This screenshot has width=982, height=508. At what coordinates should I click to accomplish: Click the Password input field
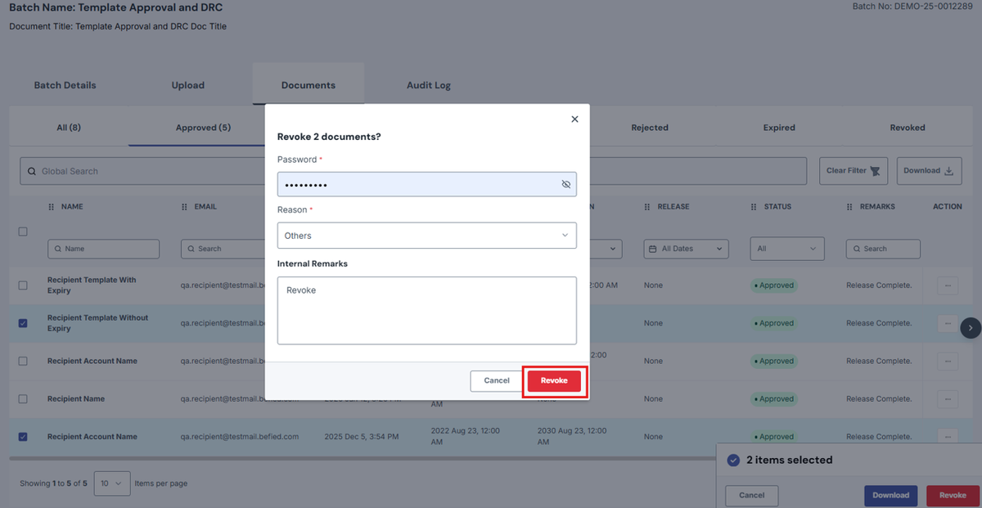click(426, 184)
